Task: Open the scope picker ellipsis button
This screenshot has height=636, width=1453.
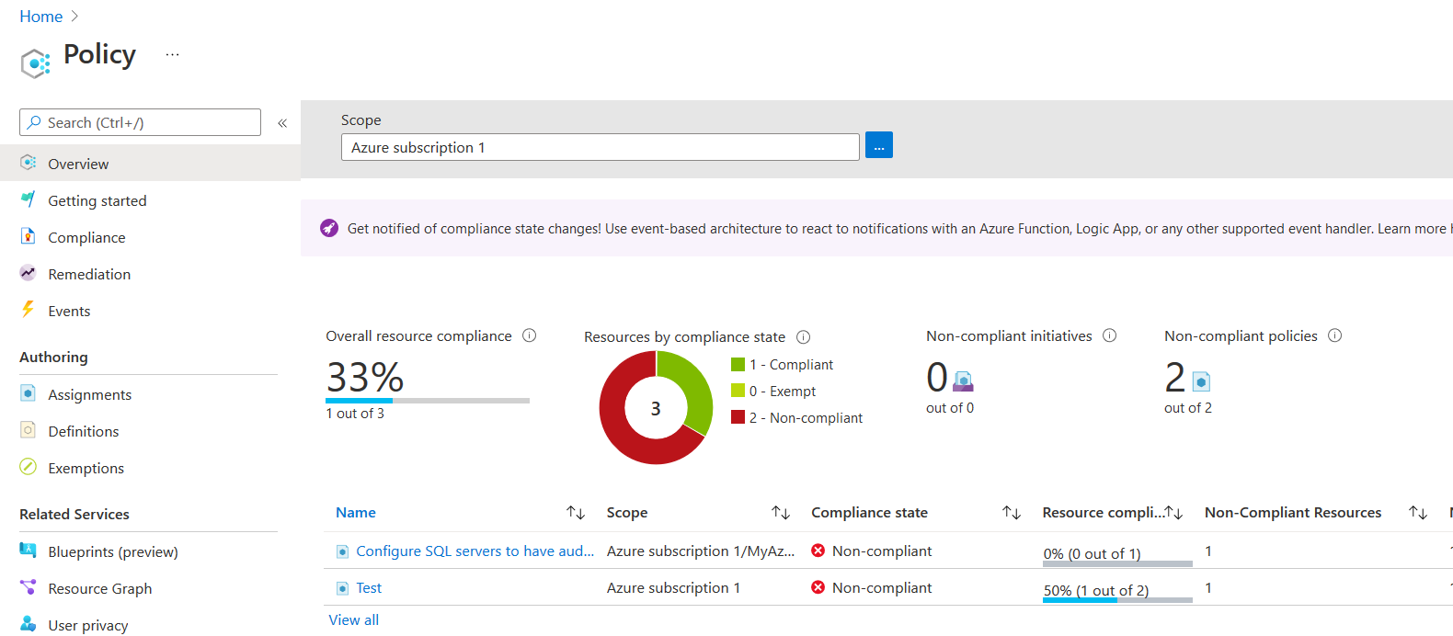Action: [x=878, y=146]
